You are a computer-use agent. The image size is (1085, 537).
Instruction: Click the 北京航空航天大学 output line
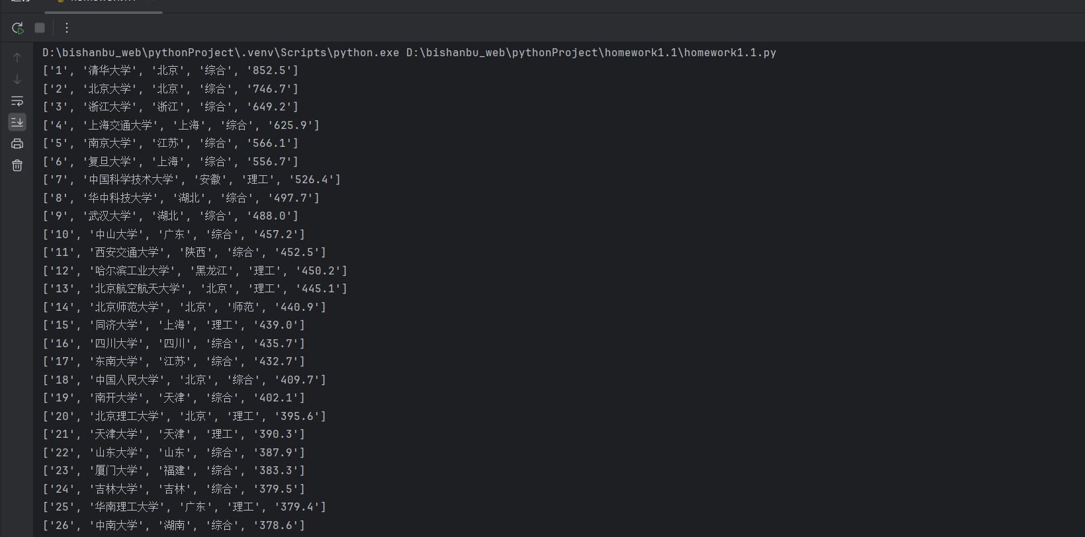click(195, 288)
